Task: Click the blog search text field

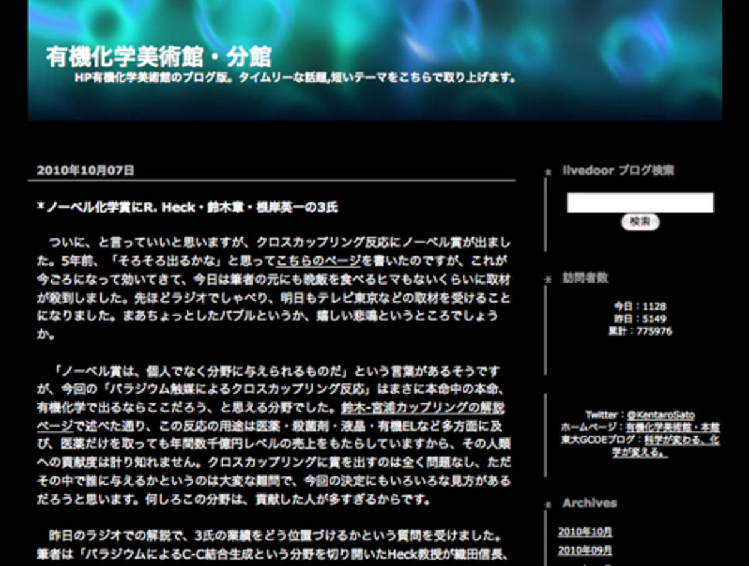Action: [640, 203]
